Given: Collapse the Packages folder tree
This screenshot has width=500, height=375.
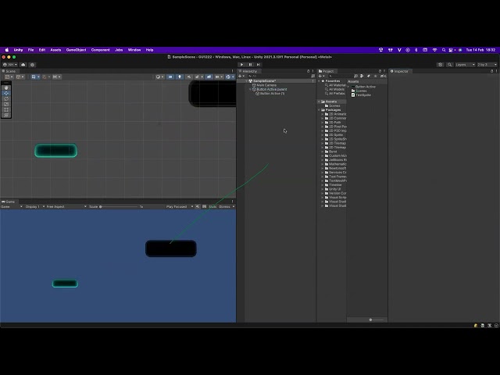Looking at the screenshot, I should 320,109.
